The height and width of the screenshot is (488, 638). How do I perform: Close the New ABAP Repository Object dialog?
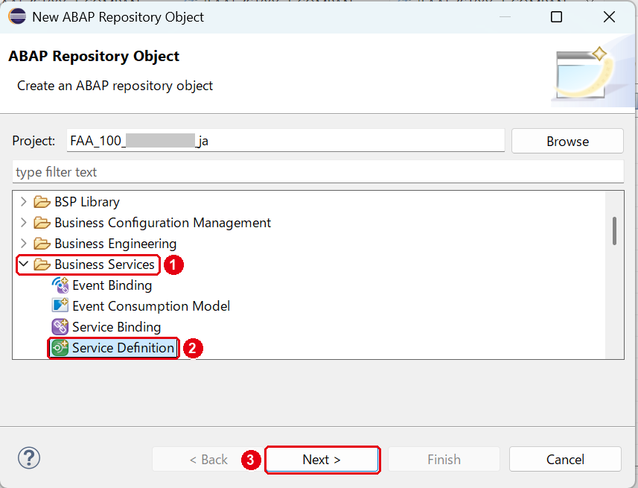coord(609,16)
